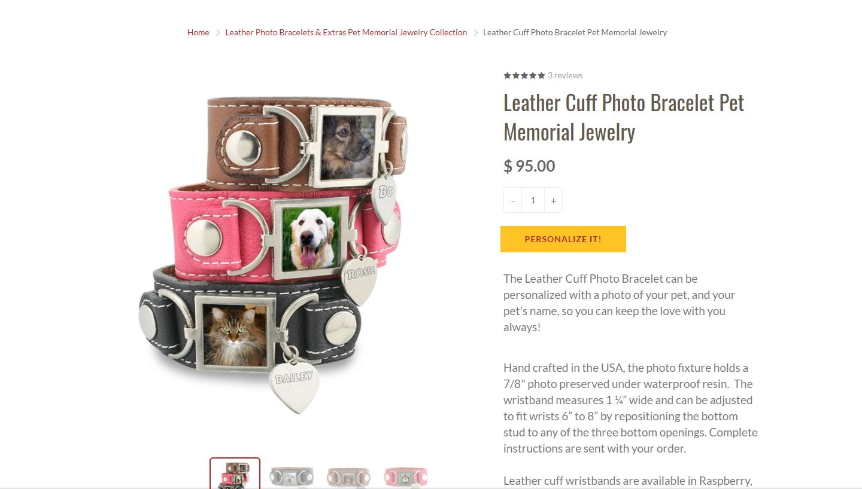Select the stacked bracelets thumbnail
Image resolution: width=862 pixels, height=489 pixels.
[235, 473]
